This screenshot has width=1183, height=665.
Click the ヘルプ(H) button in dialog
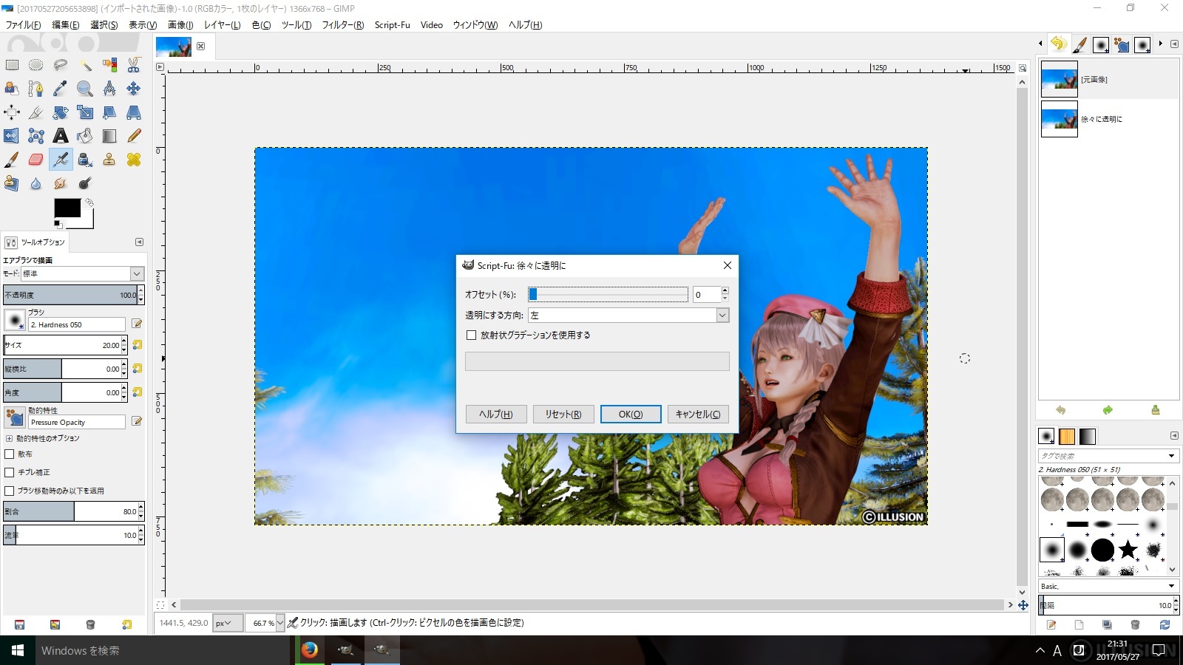(496, 415)
